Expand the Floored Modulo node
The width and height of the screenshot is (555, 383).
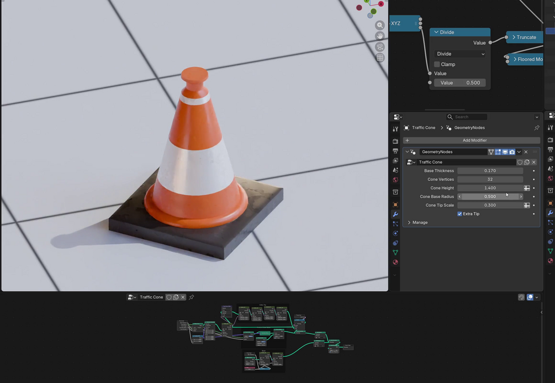coord(515,59)
